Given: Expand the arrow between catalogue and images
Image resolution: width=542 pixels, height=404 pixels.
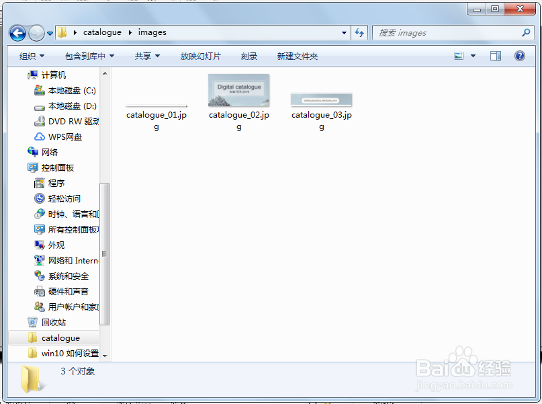Looking at the screenshot, I should [x=130, y=32].
